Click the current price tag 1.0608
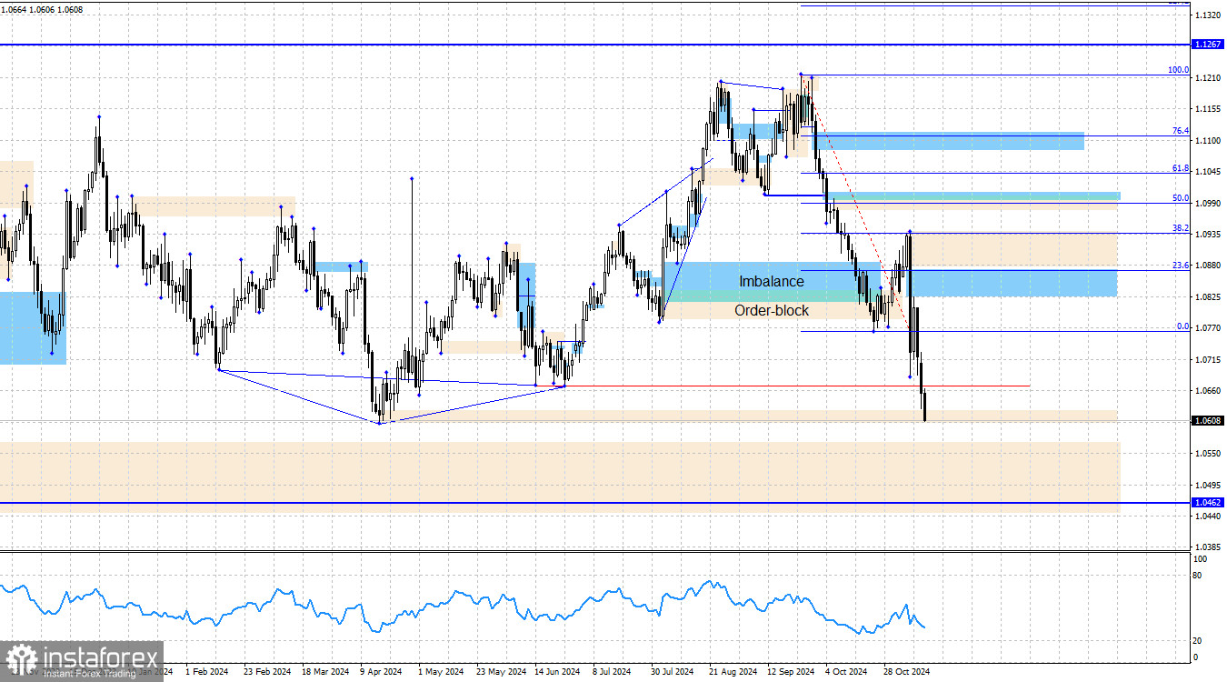The height and width of the screenshot is (682, 1227). (x=1207, y=421)
